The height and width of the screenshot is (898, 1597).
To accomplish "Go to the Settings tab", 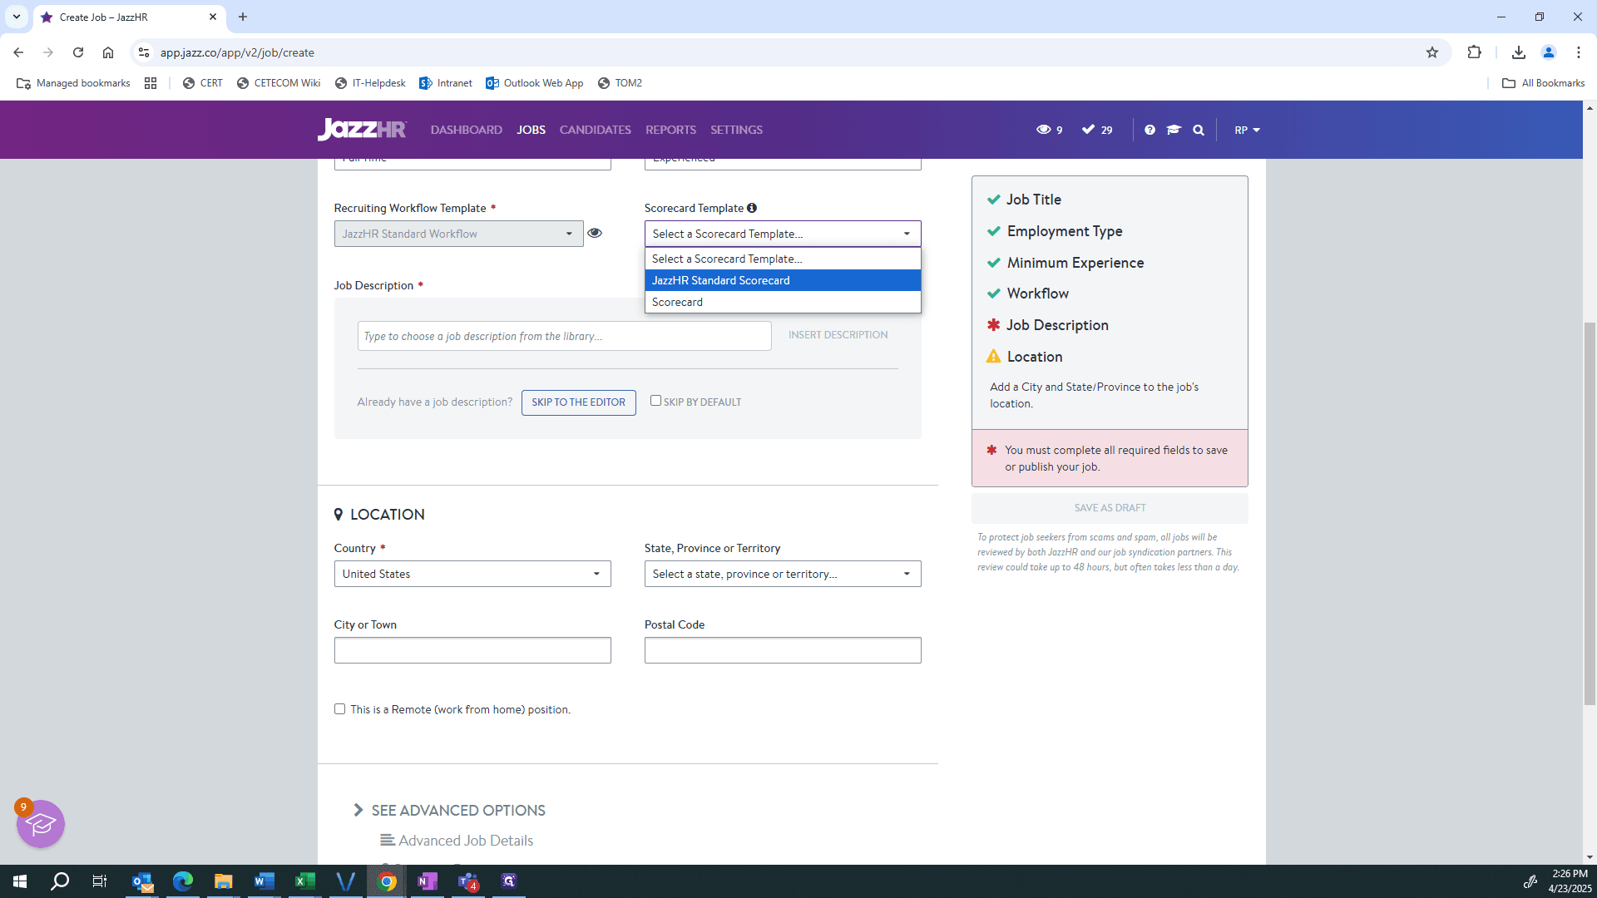I will [736, 130].
